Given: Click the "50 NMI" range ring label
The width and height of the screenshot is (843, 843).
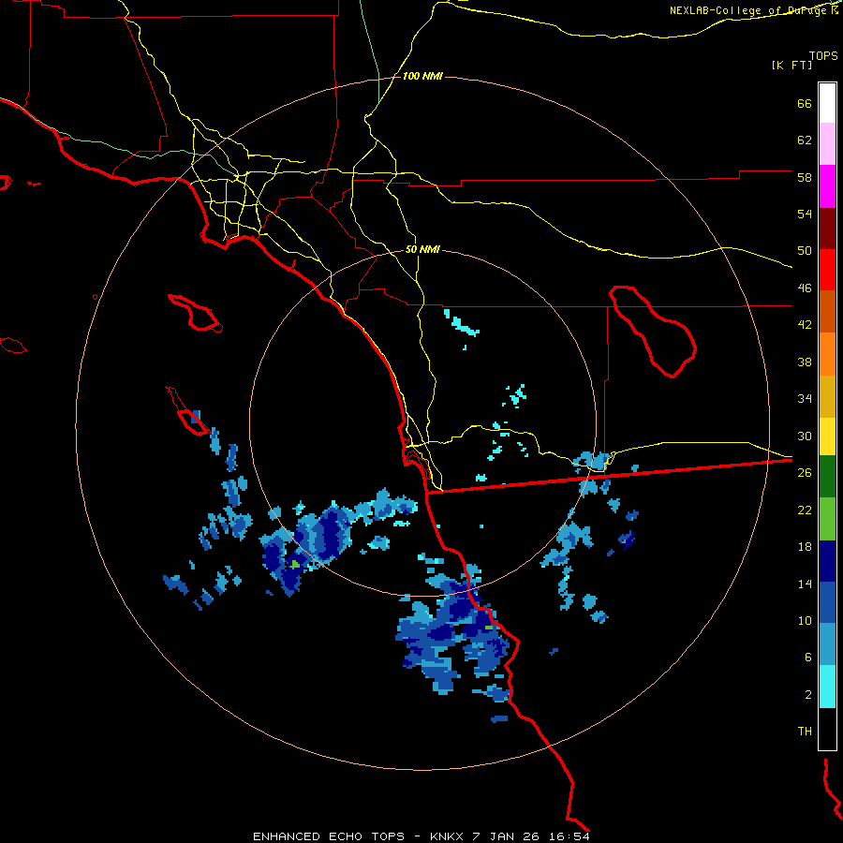Looking at the screenshot, I should coord(422,249).
